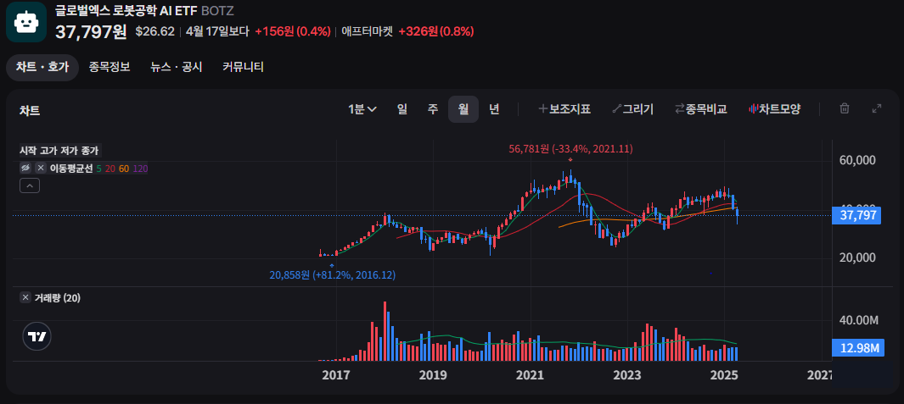This screenshot has height=404, width=904.
Task: Open the 그리기 drawing tools
Action: [632, 109]
